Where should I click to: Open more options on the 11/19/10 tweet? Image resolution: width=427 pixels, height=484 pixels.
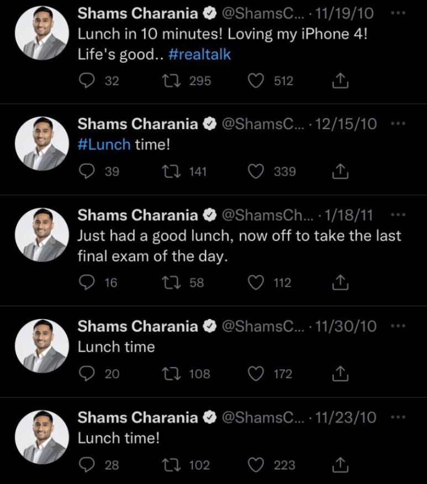[x=397, y=13]
